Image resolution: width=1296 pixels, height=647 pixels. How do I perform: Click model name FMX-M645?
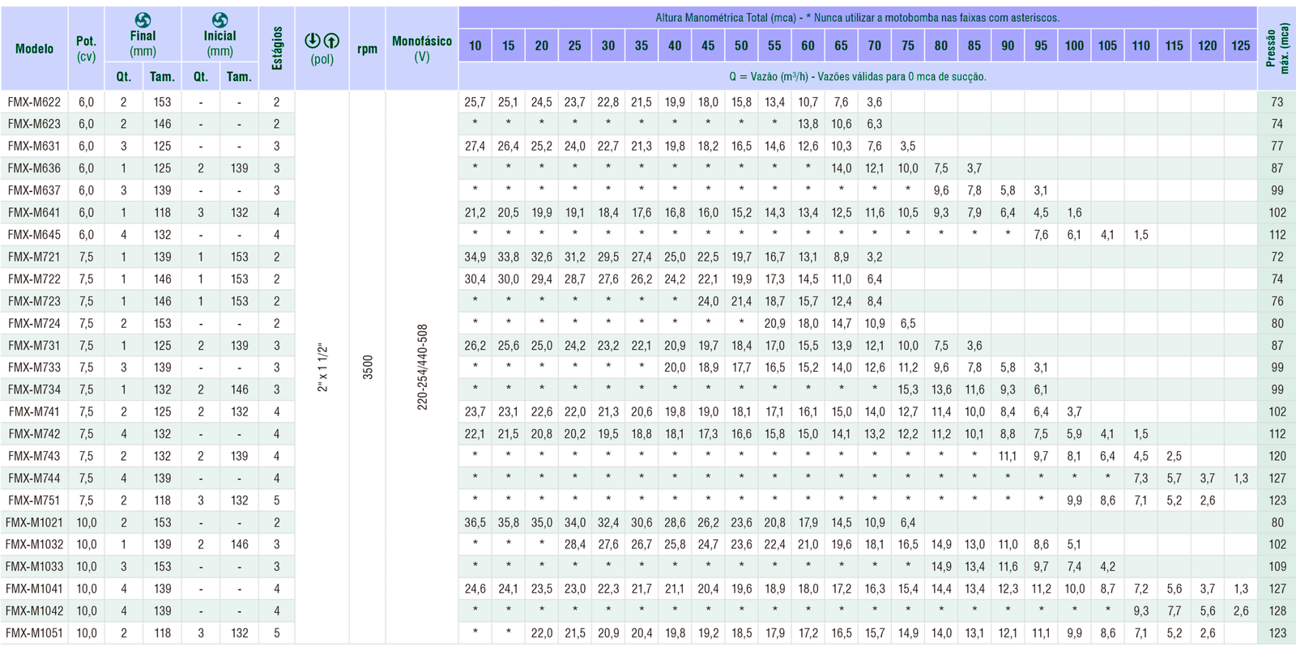(x=34, y=235)
